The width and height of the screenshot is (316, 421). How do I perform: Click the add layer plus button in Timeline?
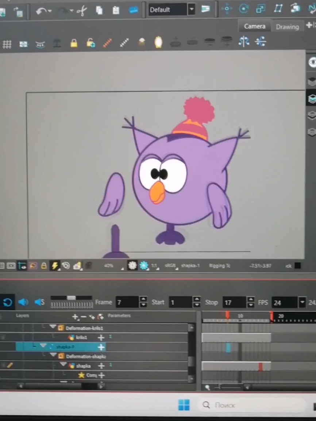click(x=76, y=317)
